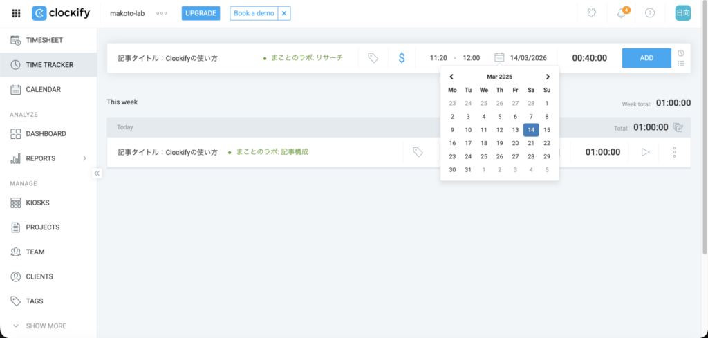Click the UPGRADE button
708x338 pixels.
click(201, 13)
